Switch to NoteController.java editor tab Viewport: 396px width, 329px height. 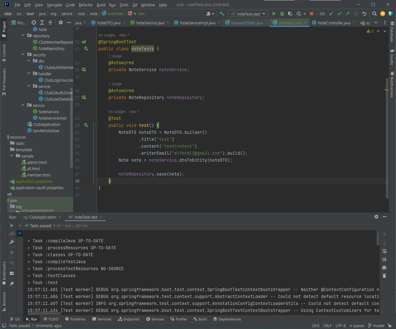click(334, 23)
